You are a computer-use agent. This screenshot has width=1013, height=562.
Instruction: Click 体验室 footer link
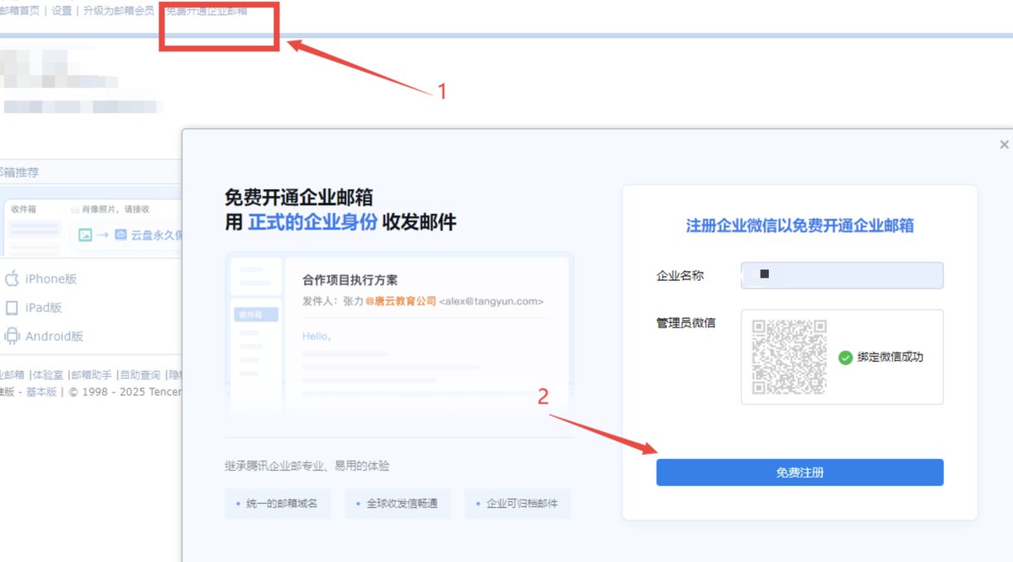(48, 375)
